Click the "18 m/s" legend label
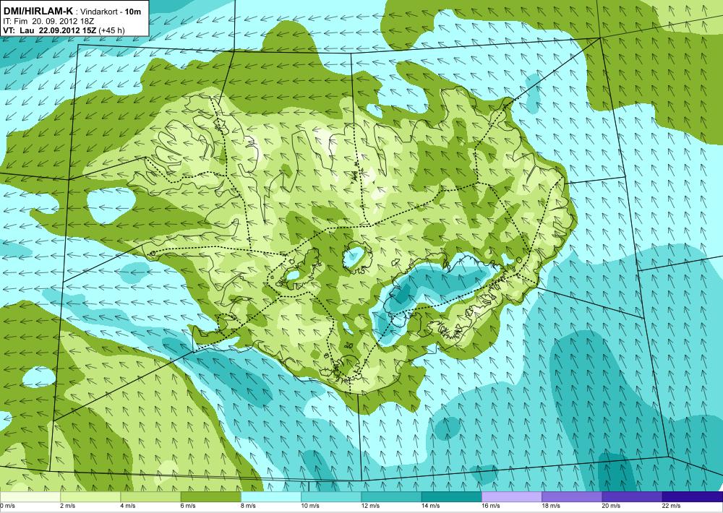The height and width of the screenshot is (513, 723). click(552, 506)
